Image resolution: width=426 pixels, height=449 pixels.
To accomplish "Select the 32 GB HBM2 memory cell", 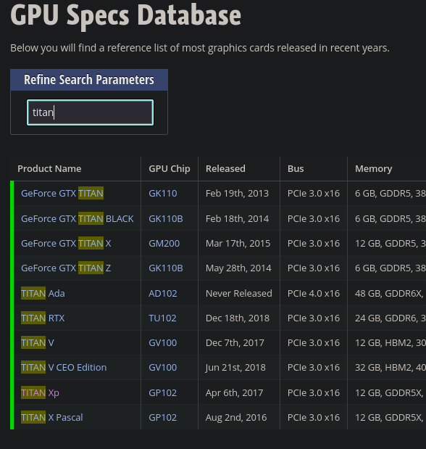I will click(x=390, y=367).
